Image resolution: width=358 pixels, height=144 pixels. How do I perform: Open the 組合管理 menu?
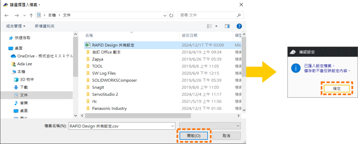click(16, 26)
